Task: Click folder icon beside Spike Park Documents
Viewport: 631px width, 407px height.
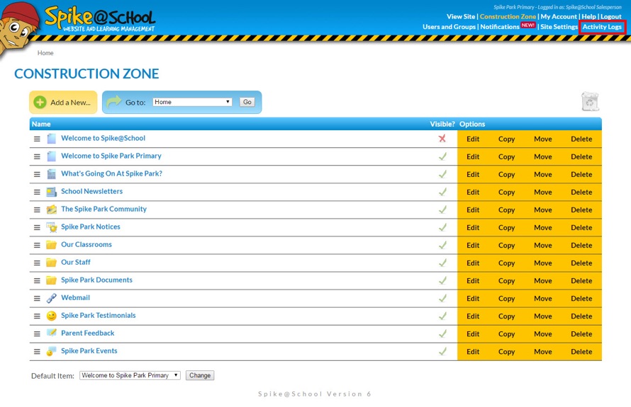Action: point(52,280)
